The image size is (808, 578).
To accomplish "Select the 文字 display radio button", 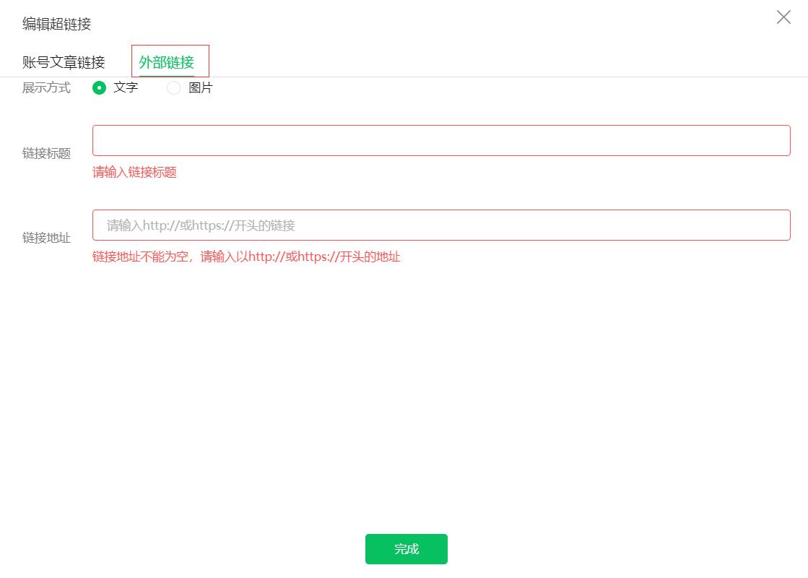I will click(99, 87).
